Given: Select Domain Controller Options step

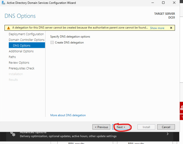Looking at the screenshot, I should click(x=27, y=40).
